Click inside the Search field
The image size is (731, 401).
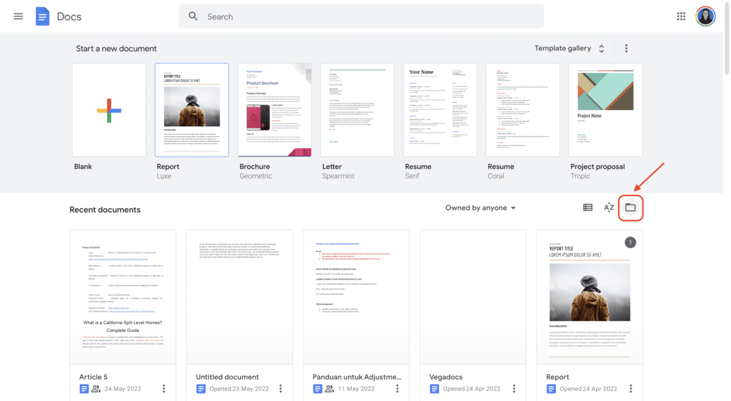333,16
